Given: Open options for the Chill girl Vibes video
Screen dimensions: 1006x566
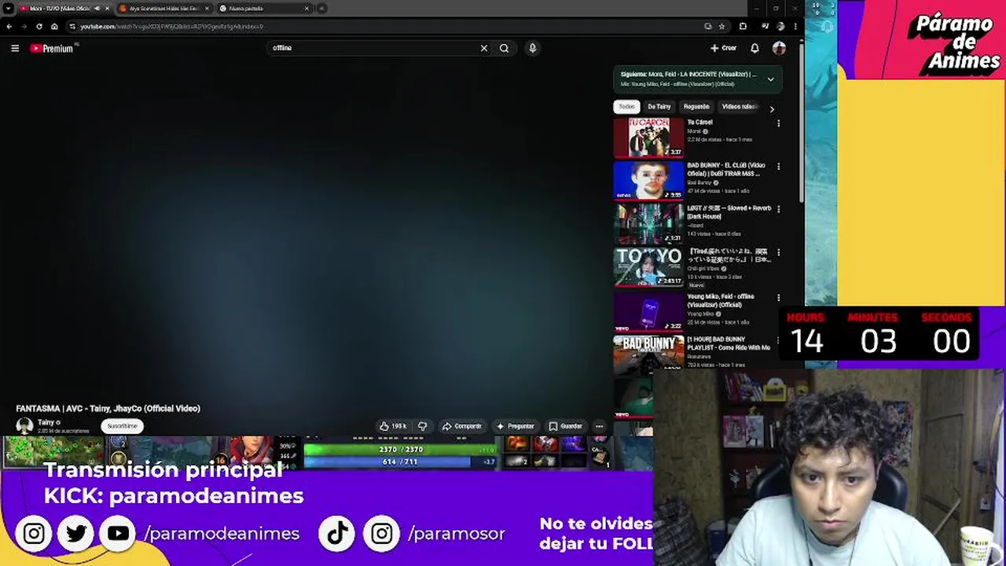Looking at the screenshot, I should pos(779,253).
